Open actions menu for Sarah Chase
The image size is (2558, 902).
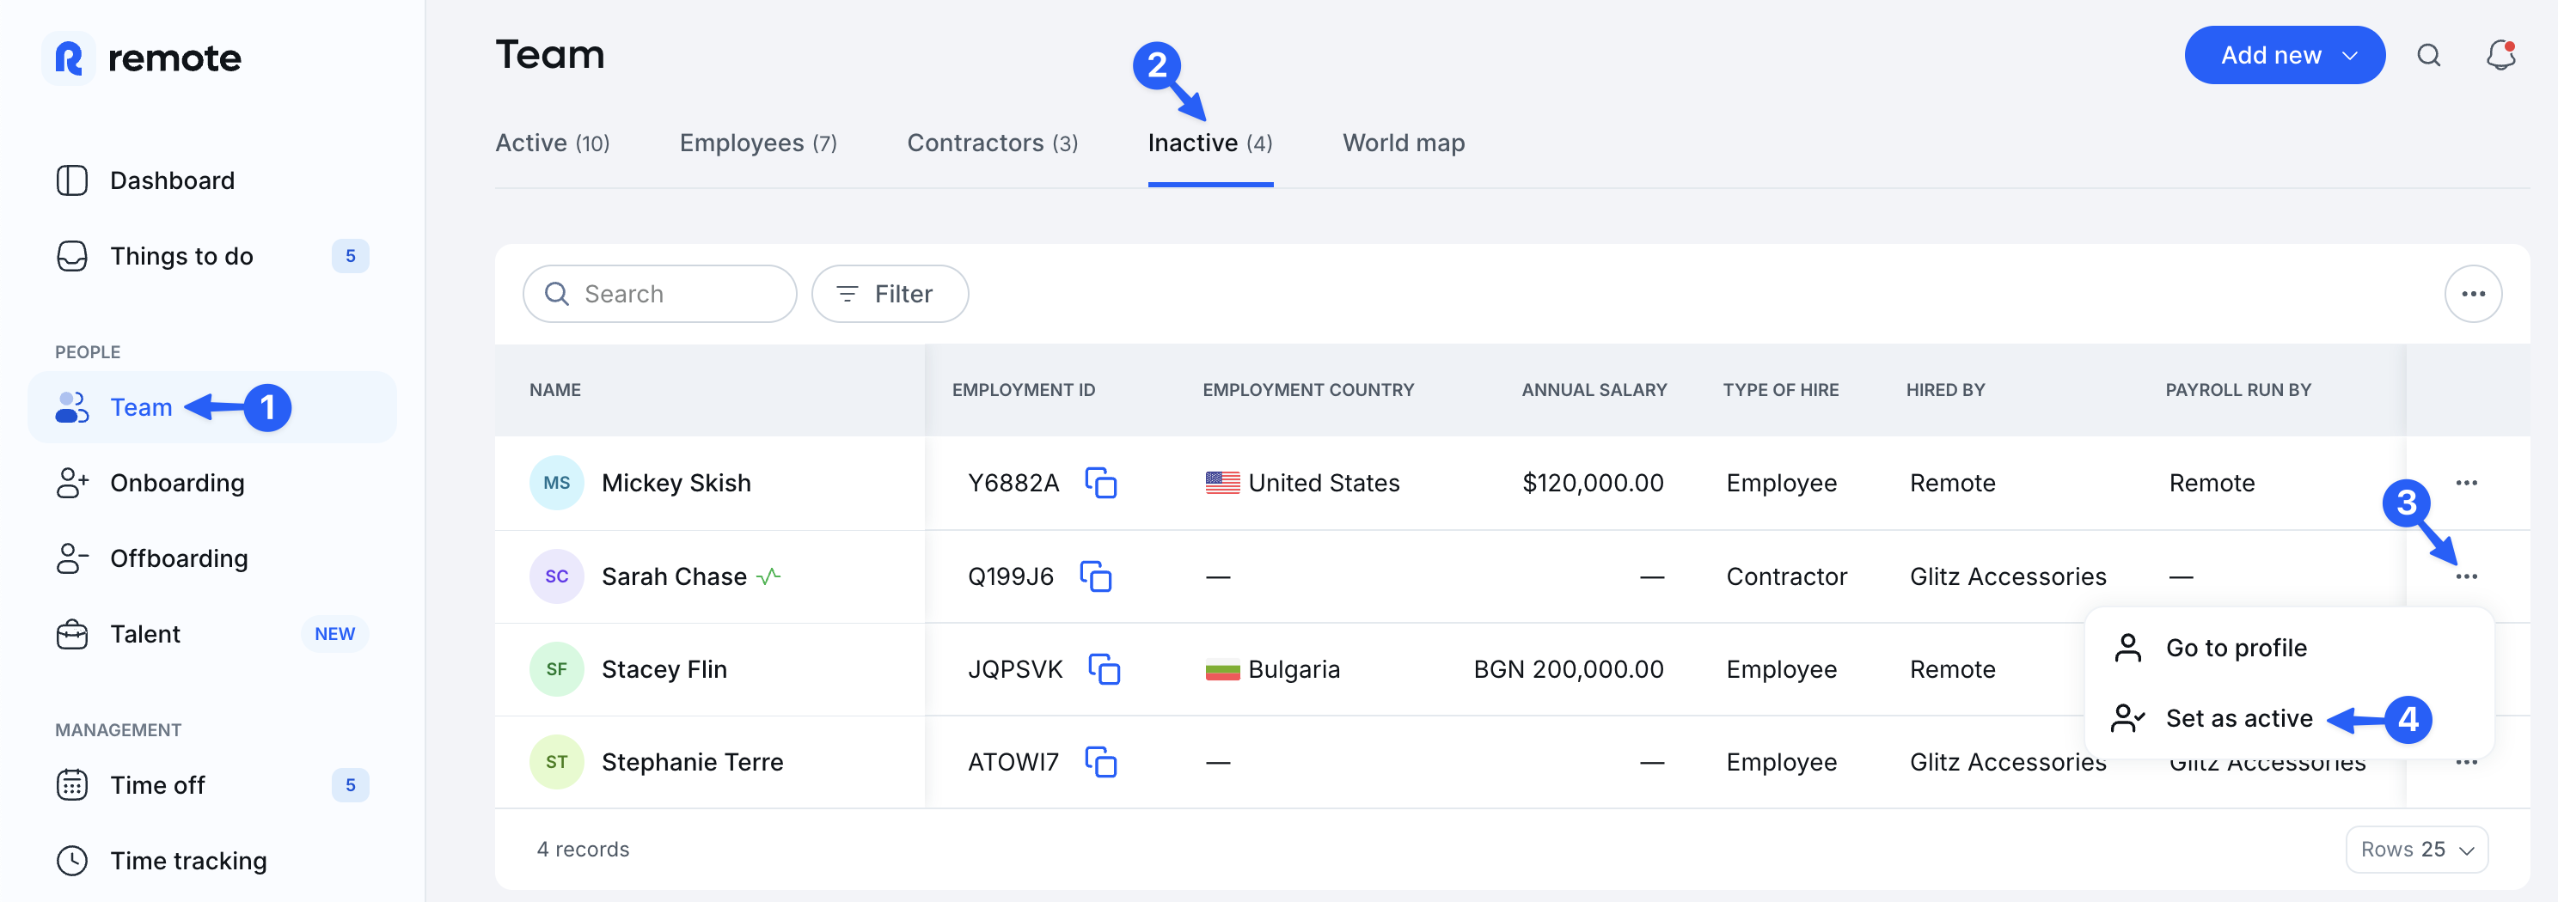[x=2467, y=576]
